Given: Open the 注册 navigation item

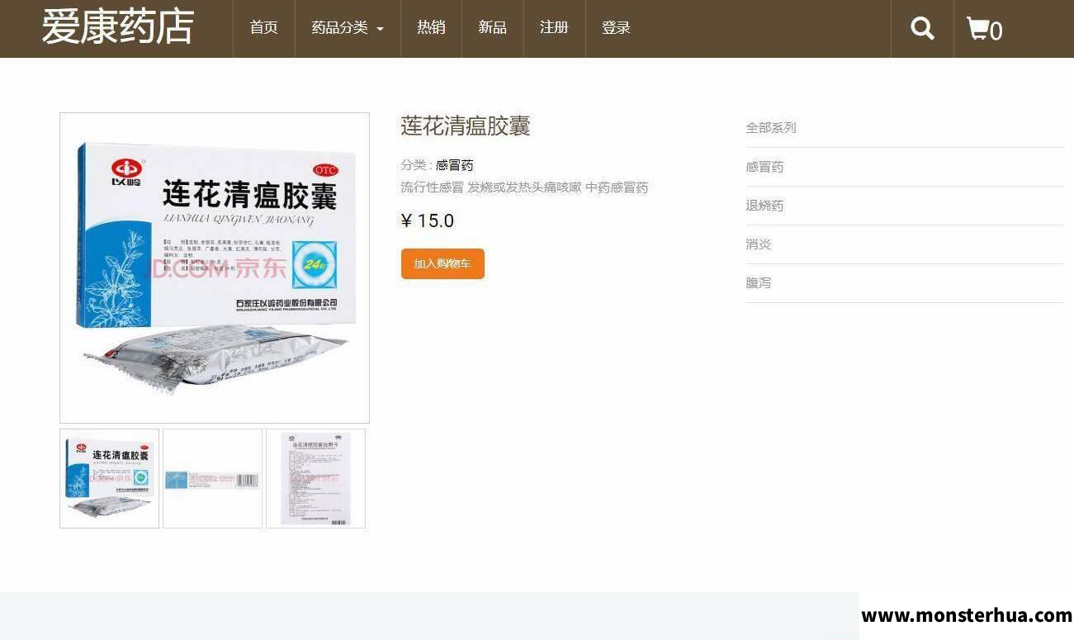Looking at the screenshot, I should click(x=555, y=28).
